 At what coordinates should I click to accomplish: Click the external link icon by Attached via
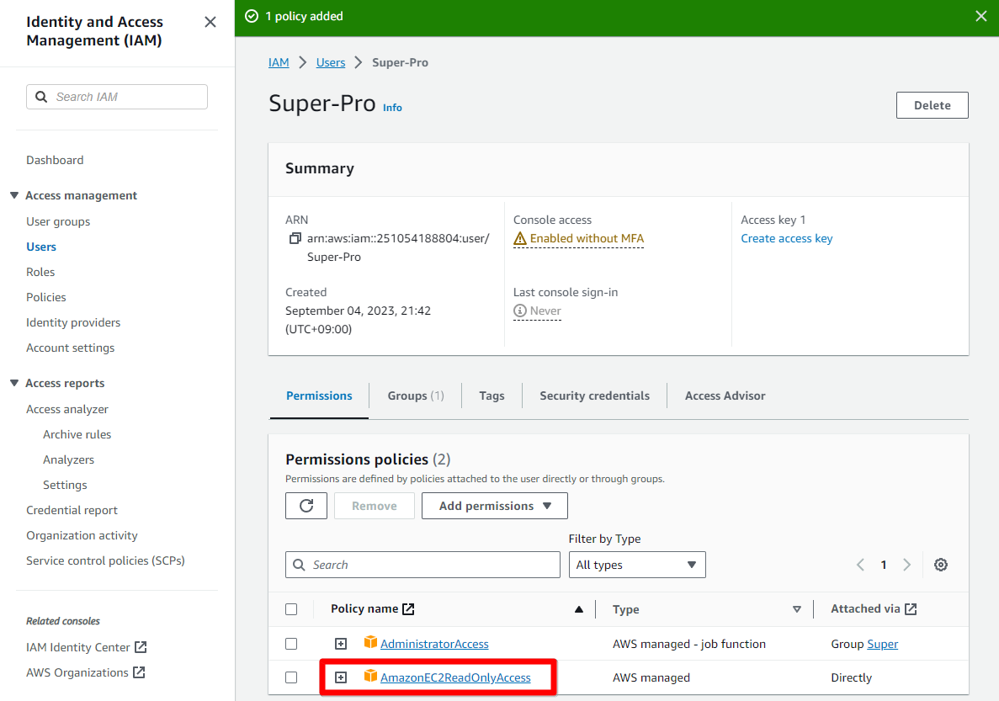(x=911, y=609)
